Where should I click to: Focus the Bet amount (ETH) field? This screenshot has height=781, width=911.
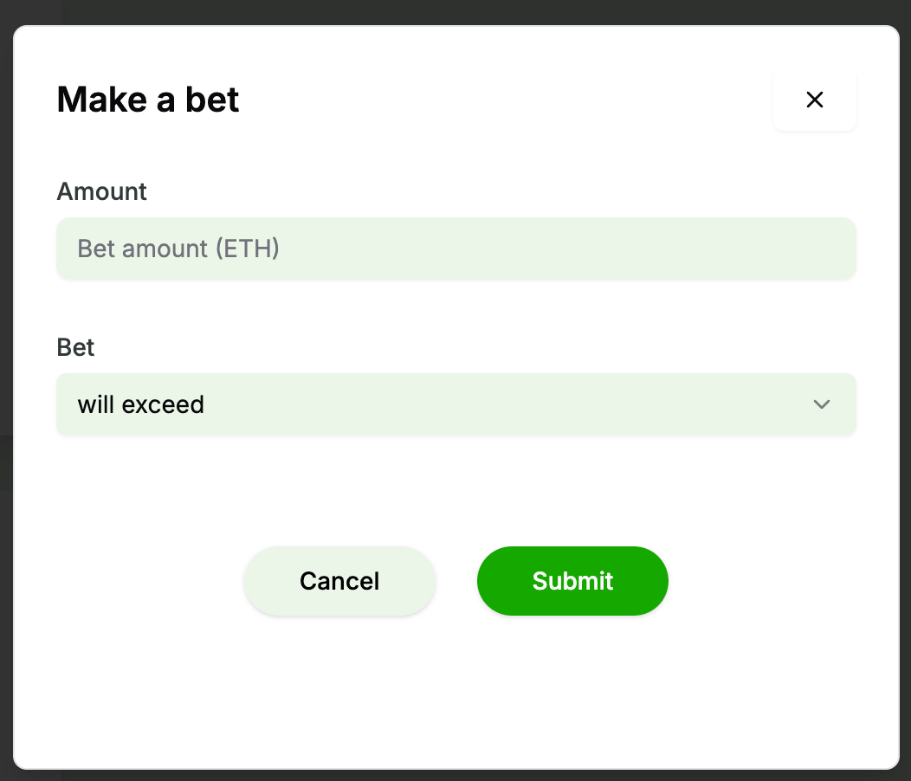pos(456,248)
